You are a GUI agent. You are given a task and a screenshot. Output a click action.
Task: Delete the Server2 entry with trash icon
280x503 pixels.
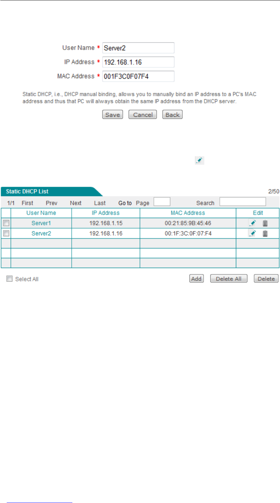[x=265, y=233]
